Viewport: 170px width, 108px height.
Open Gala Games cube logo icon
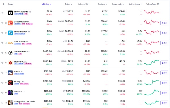10,53
